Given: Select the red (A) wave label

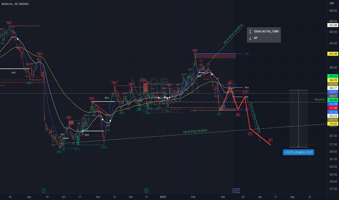Looking at the screenshot, I should pos(230,83).
